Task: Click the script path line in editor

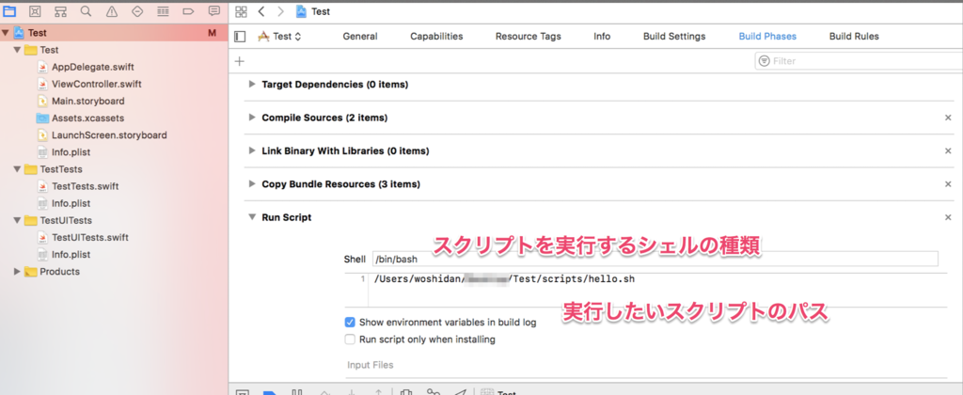Action: click(504, 279)
